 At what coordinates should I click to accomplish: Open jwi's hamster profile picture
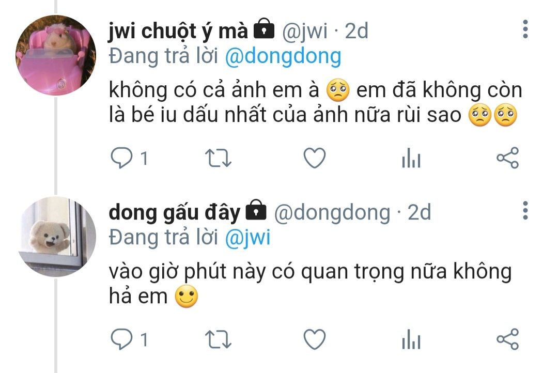[x=56, y=55]
